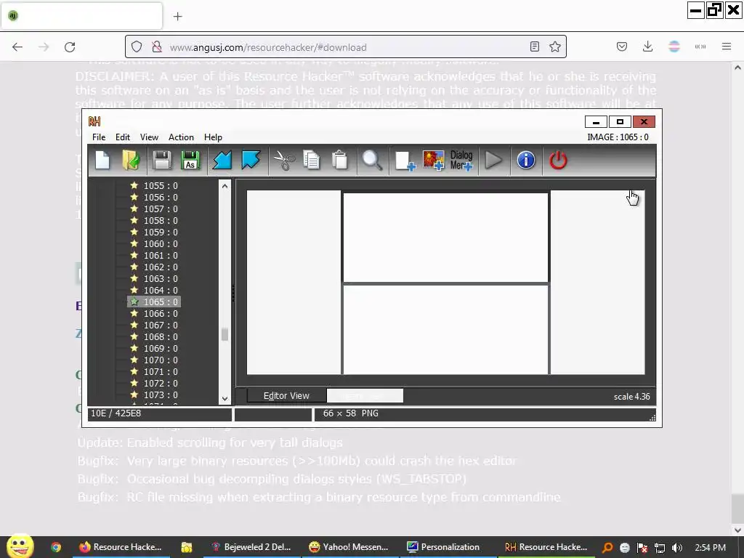
Task: Open the browser downloads panel
Action: 647,46
